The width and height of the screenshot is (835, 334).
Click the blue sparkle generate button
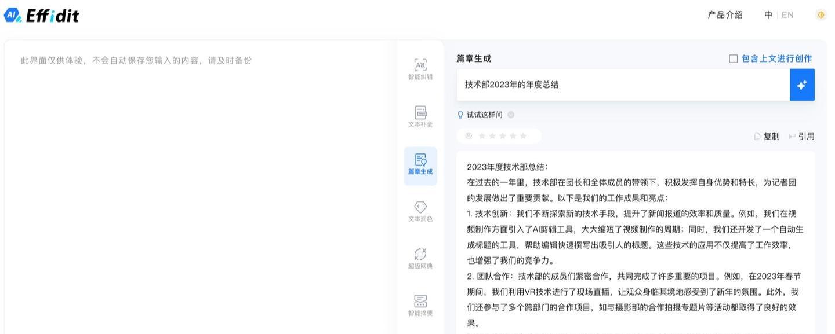click(802, 85)
